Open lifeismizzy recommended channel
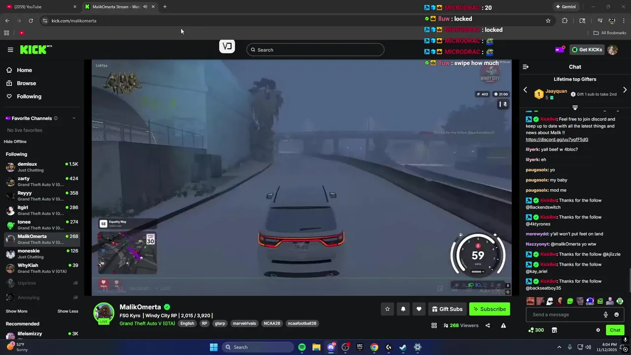 42,336
